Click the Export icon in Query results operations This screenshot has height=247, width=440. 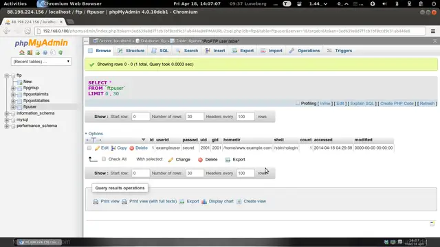pyautogui.click(x=181, y=201)
